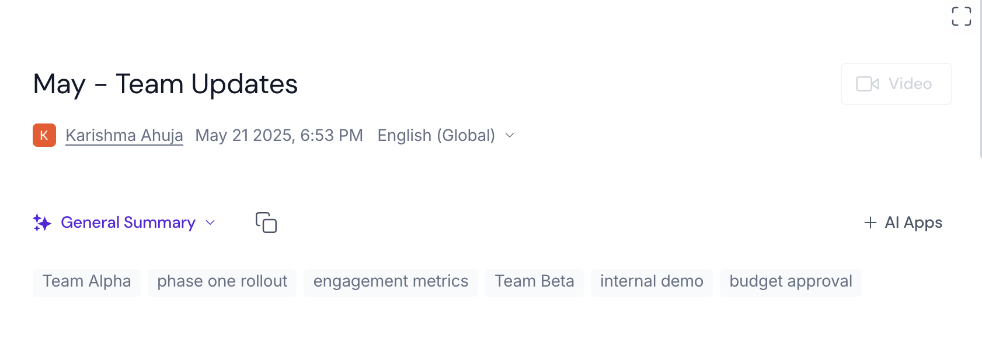This screenshot has height=339, width=982.
Task: Click the purple sparkle AI icon
Action: [x=42, y=223]
